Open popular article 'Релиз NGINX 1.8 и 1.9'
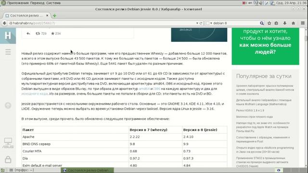Screen dimensions: 308x173 [250, 111]
